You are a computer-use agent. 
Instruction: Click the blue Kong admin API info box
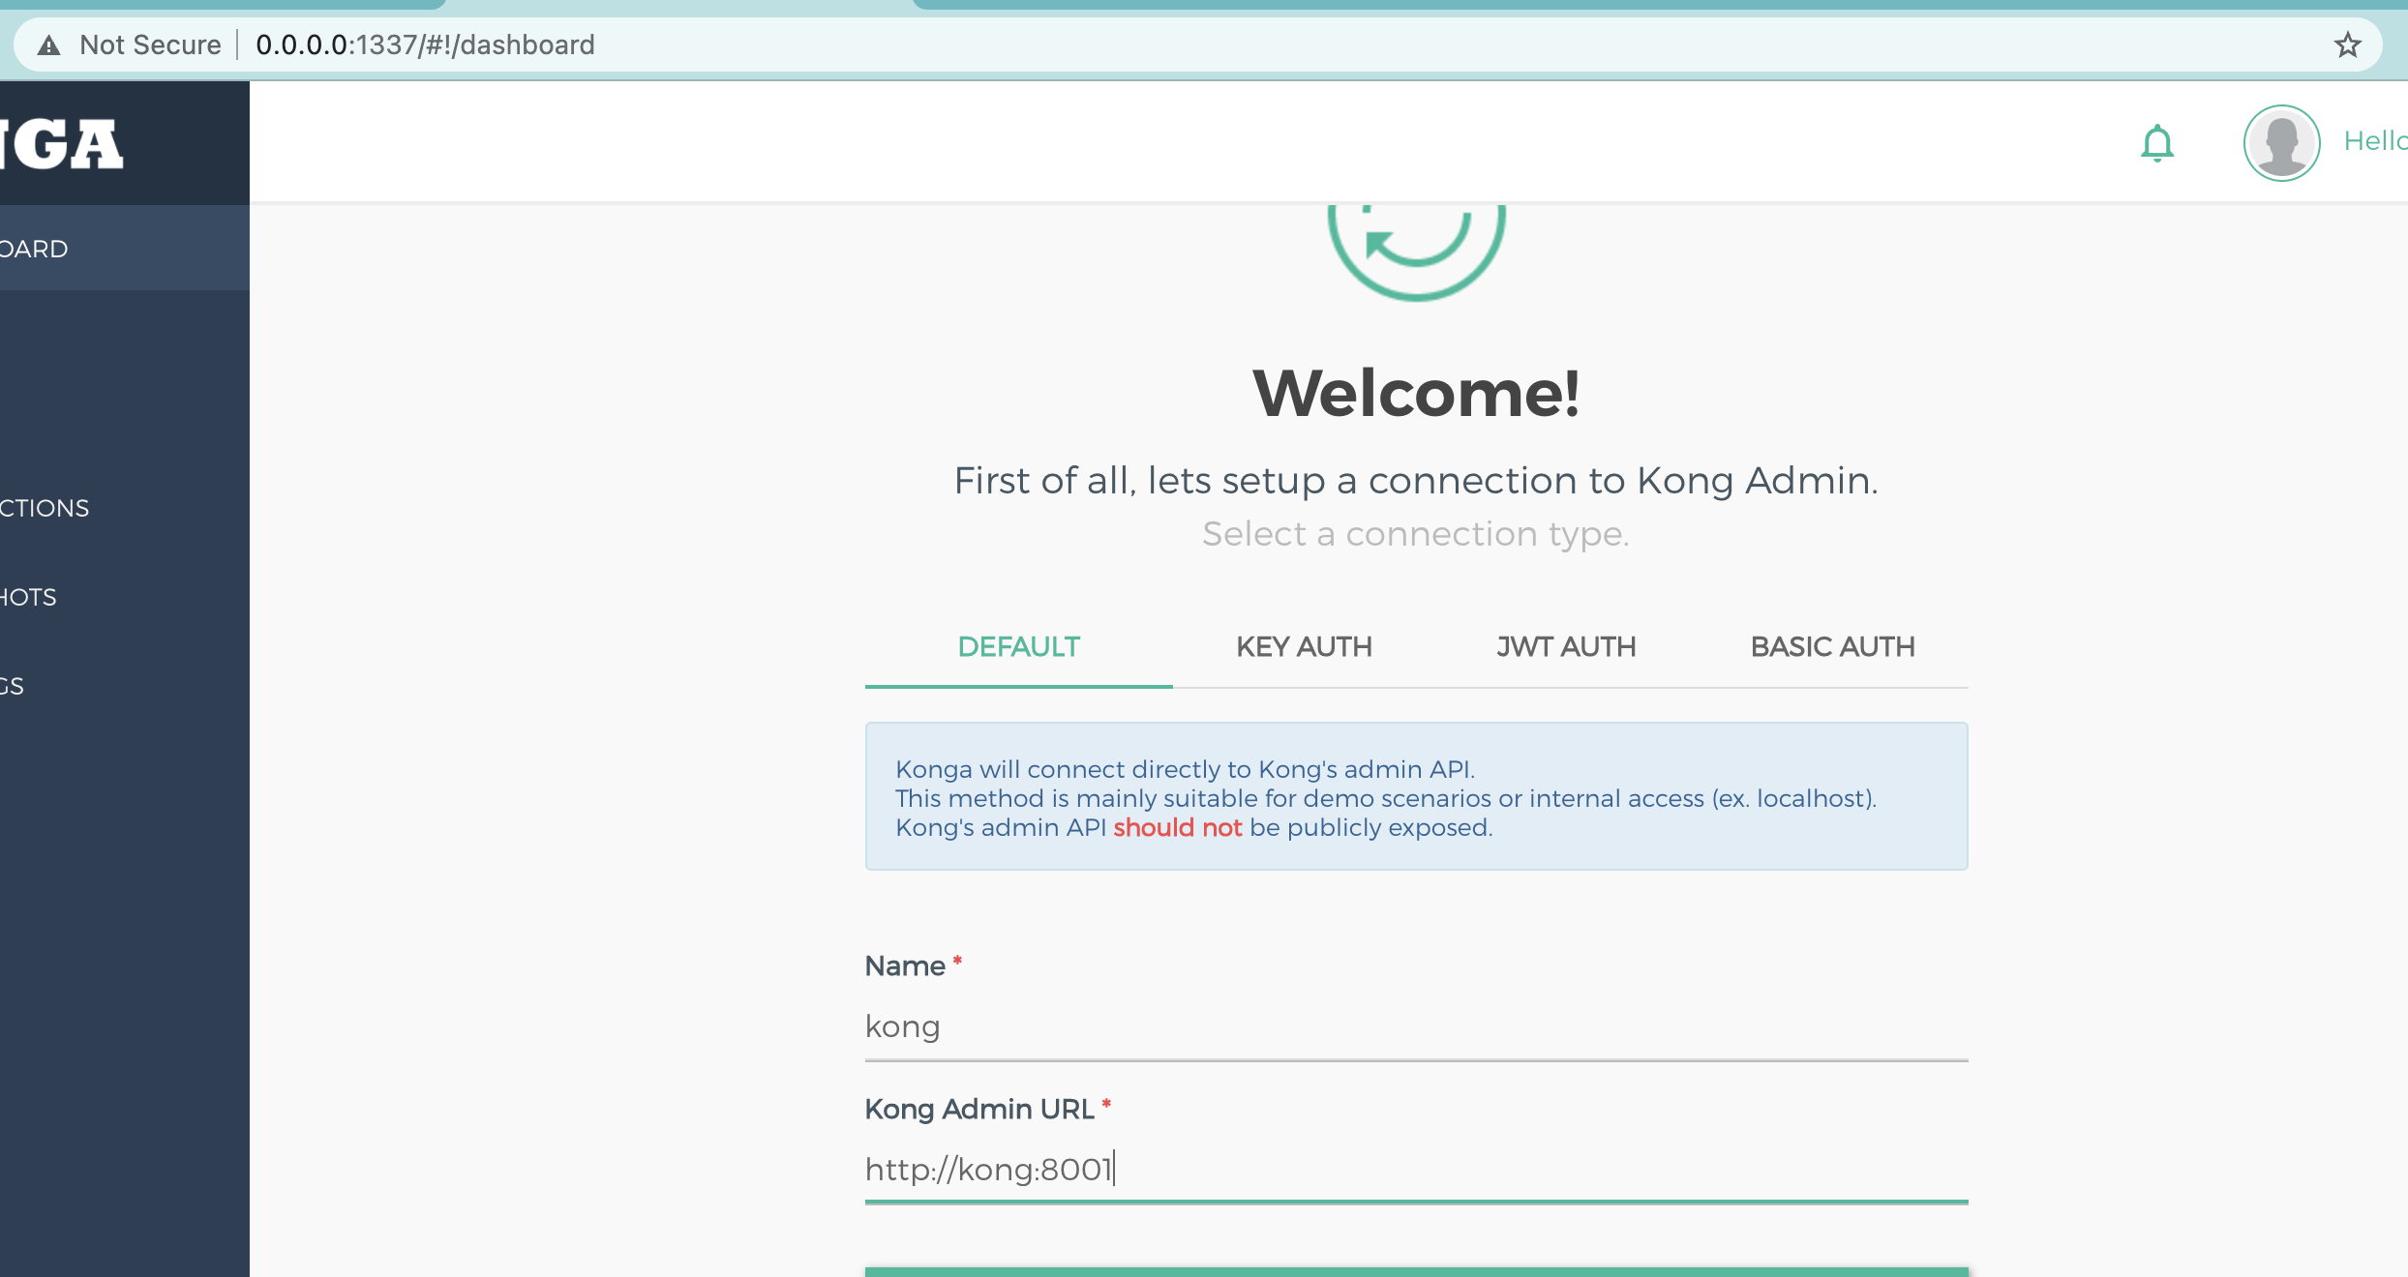click(x=1416, y=797)
